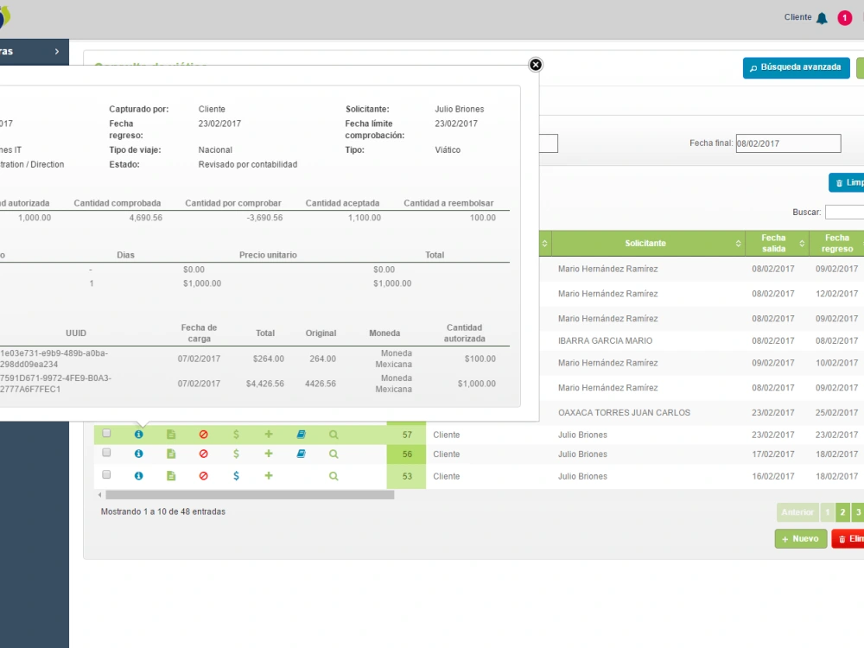Image resolution: width=864 pixels, height=648 pixels.
Task: Click folio number 53 cell
Action: click(407, 476)
